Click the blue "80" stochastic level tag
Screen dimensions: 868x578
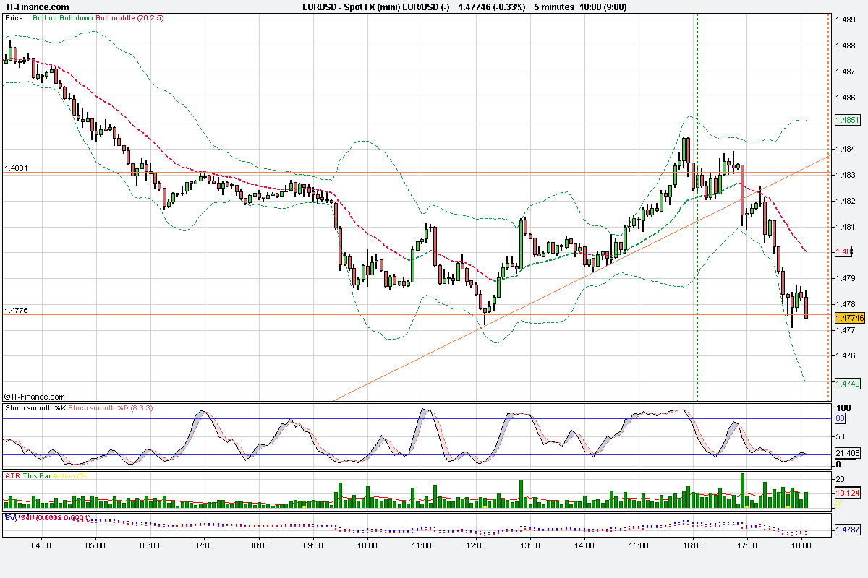click(841, 418)
